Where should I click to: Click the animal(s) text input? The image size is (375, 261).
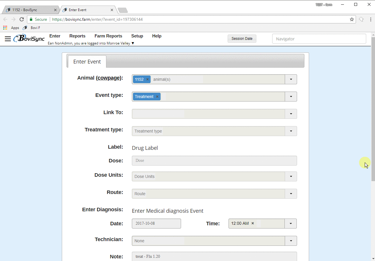(177, 79)
